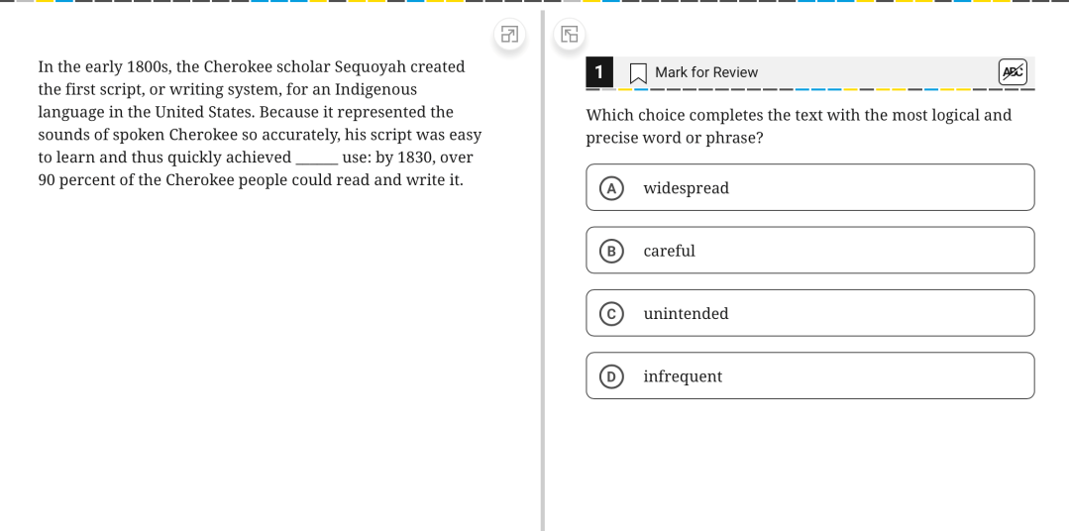The width and height of the screenshot is (1070, 531).
Task: Expand the right question pane
Action: [x=569, y=34]
